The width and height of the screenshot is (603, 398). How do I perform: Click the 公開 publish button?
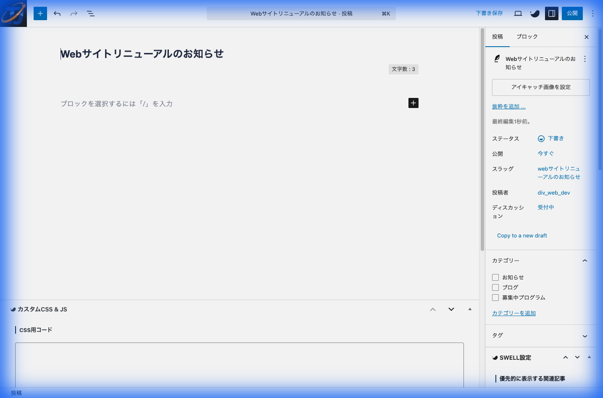point(572,13)
